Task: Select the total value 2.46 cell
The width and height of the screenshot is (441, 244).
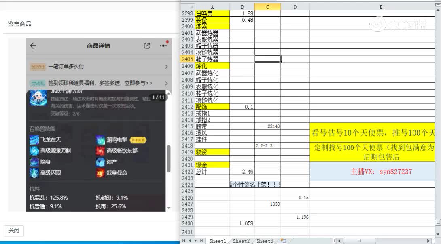Action: click(x=242, y=172)
